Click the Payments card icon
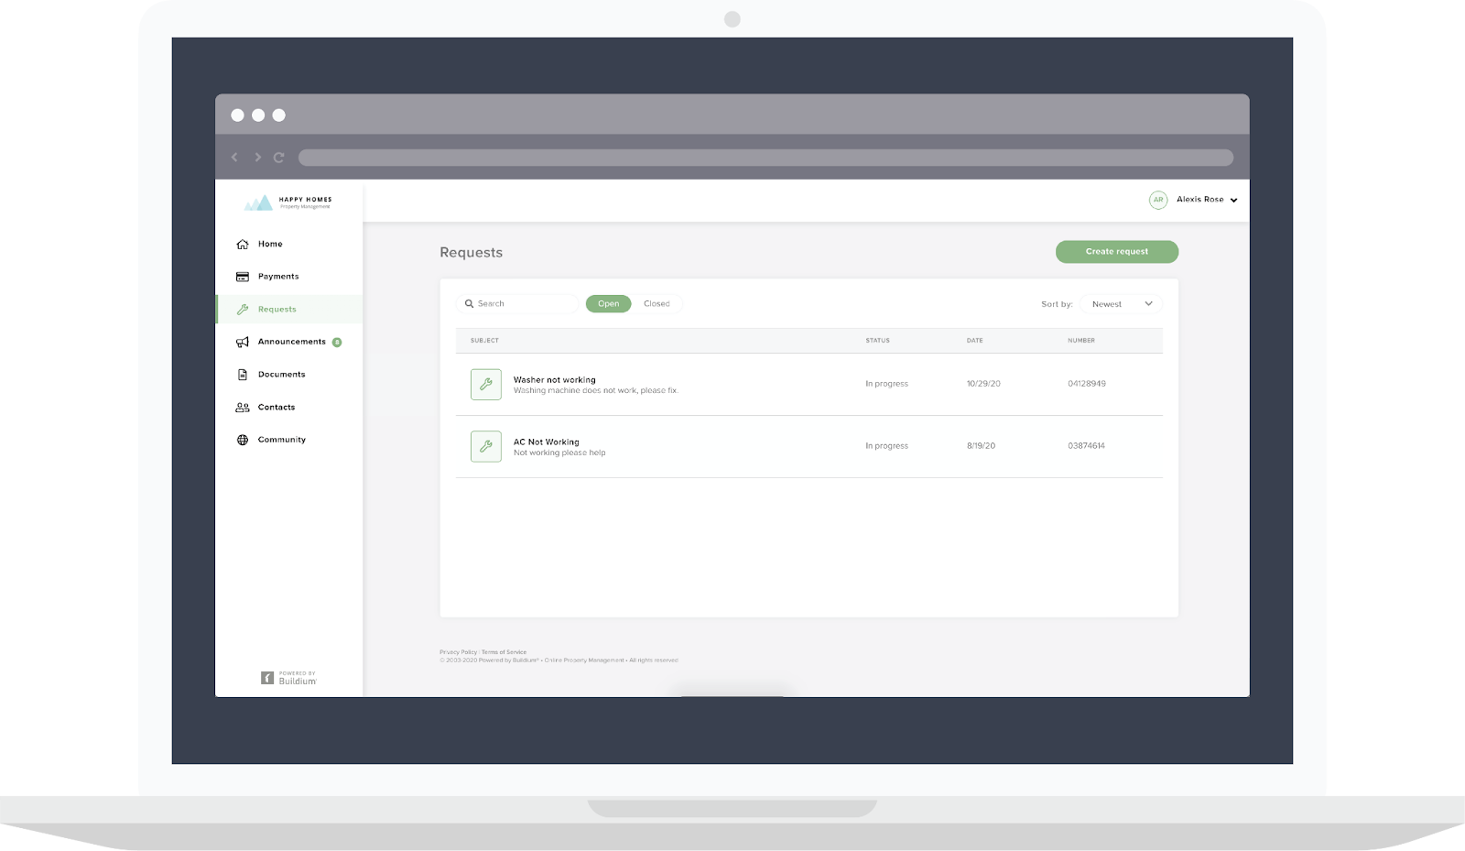Image resolution: width=1465 pixels, height=851 pixels. click(x=243, y=277)
